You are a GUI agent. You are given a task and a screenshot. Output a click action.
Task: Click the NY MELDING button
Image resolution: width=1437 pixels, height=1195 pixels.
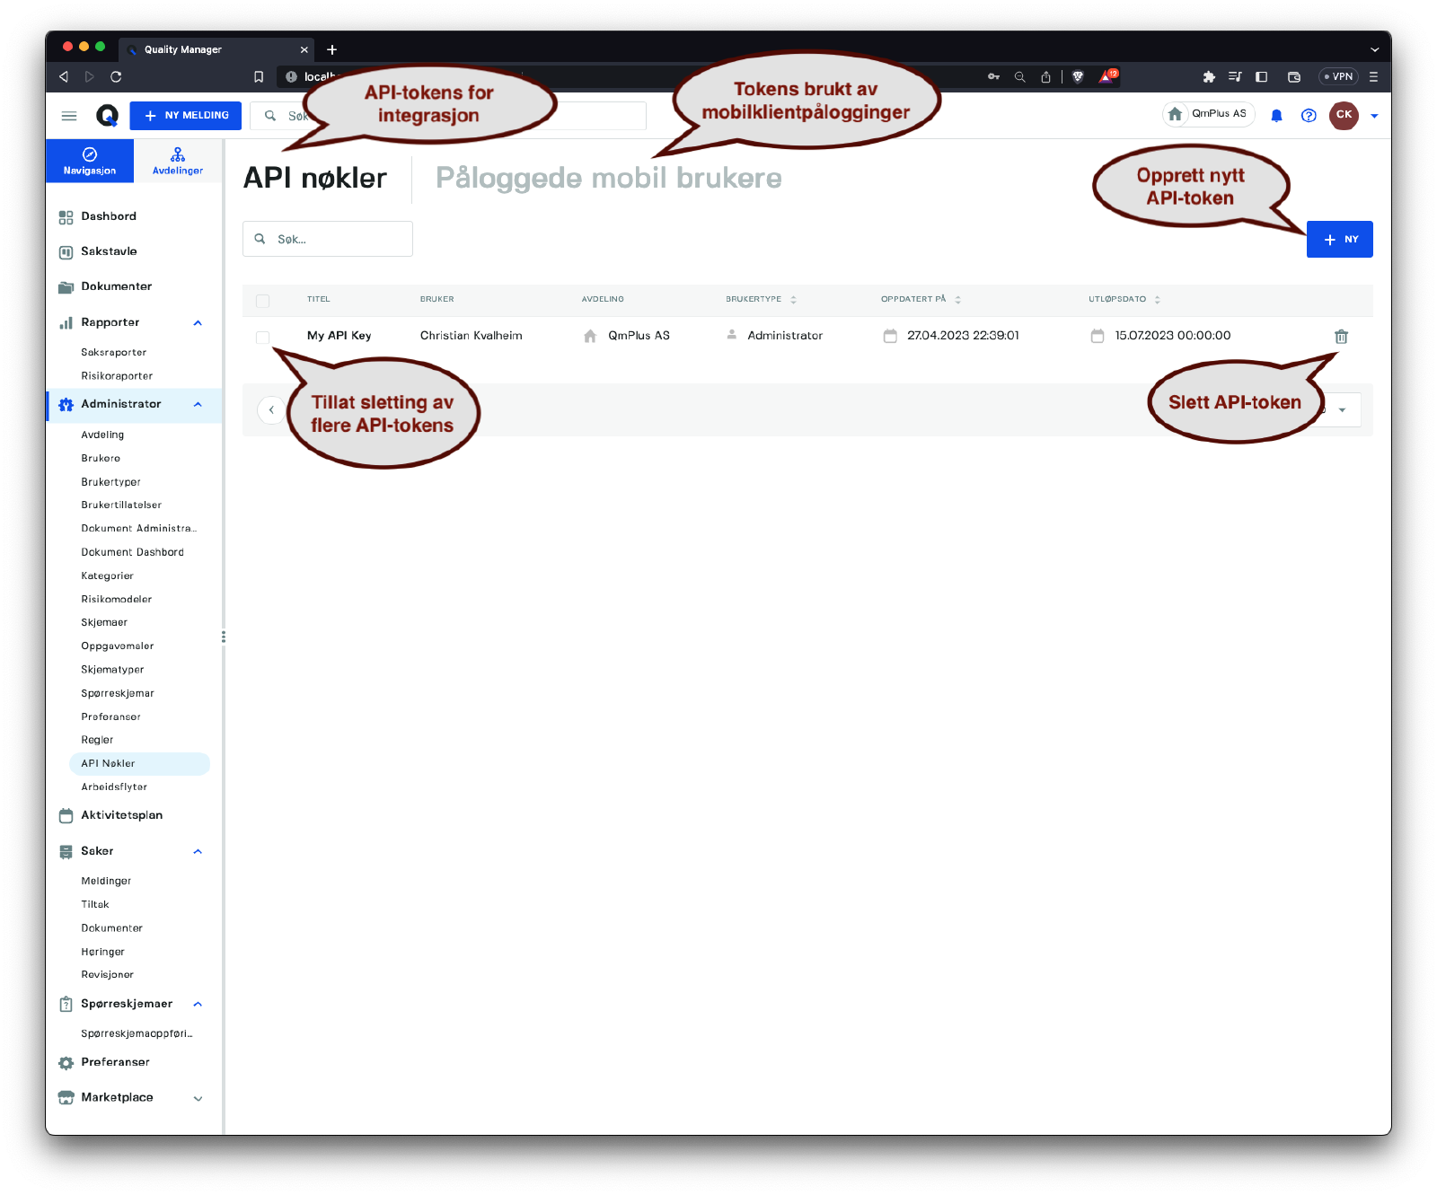tap(186, 116)
